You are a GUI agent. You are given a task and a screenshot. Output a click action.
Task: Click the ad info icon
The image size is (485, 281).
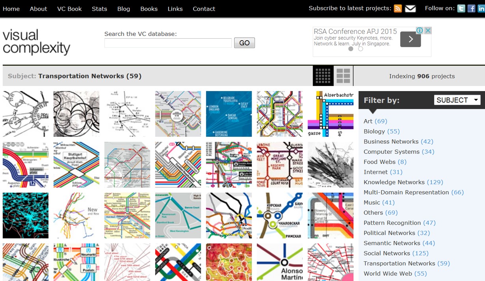coord(420,30)
